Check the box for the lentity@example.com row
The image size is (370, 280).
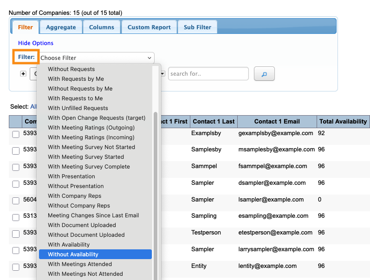click(16, 267)
